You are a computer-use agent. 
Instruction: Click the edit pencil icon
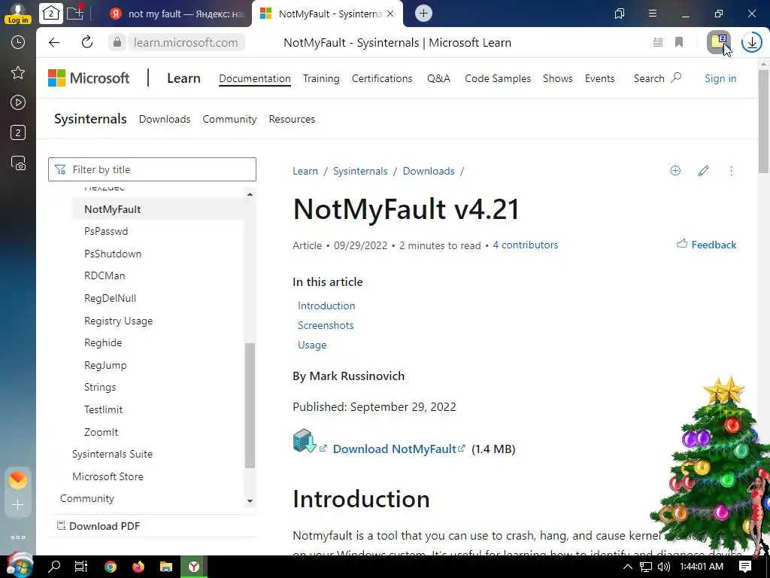point(703,171)
